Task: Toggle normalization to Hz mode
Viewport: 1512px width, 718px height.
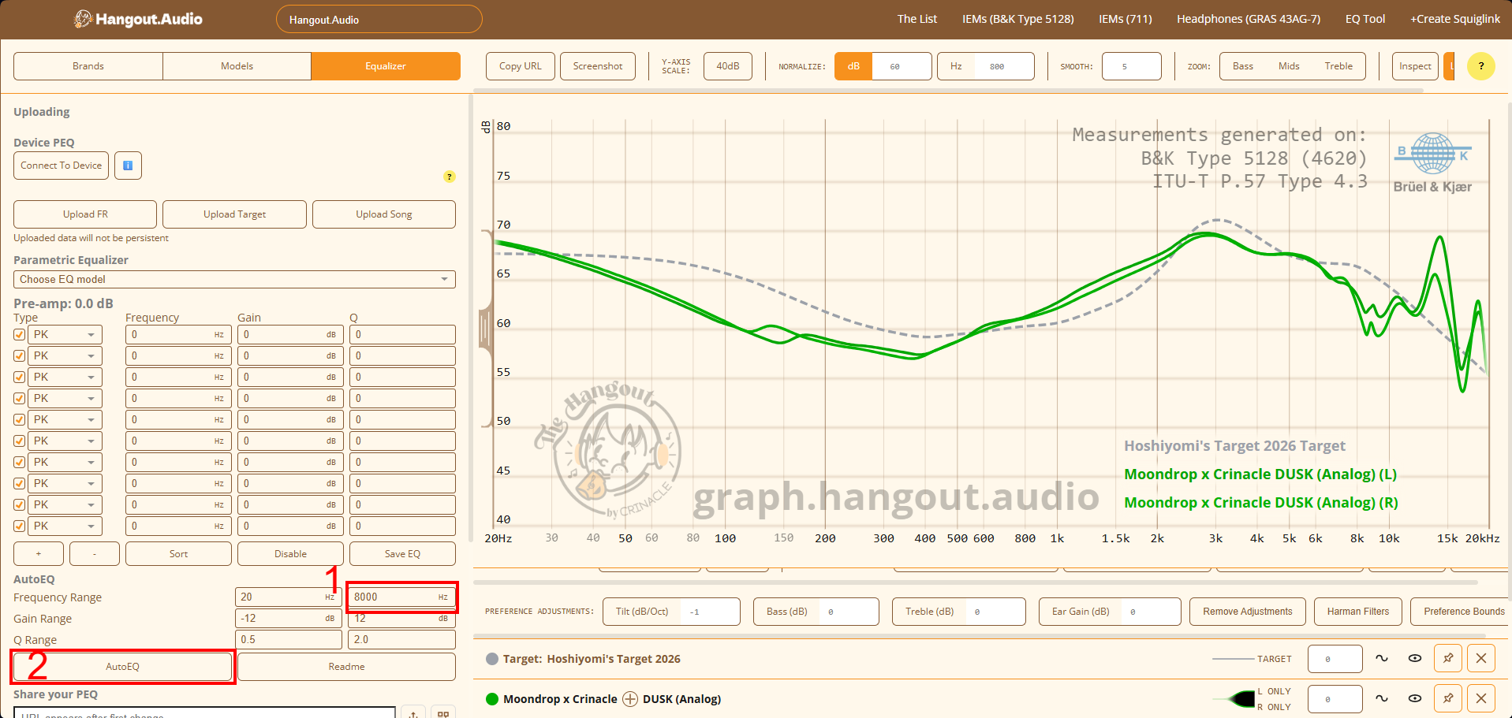Action: point(955,66)
